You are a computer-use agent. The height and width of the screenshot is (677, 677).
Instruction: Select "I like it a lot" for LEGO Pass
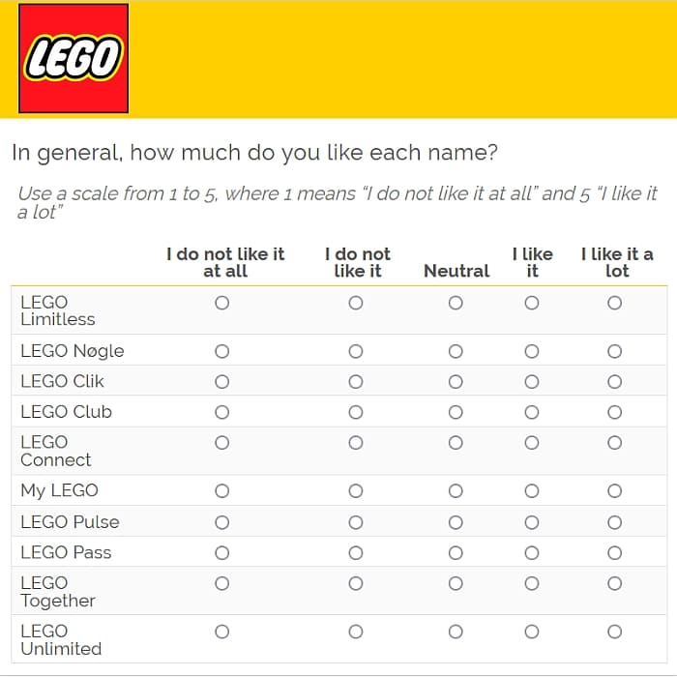(614, 553)
